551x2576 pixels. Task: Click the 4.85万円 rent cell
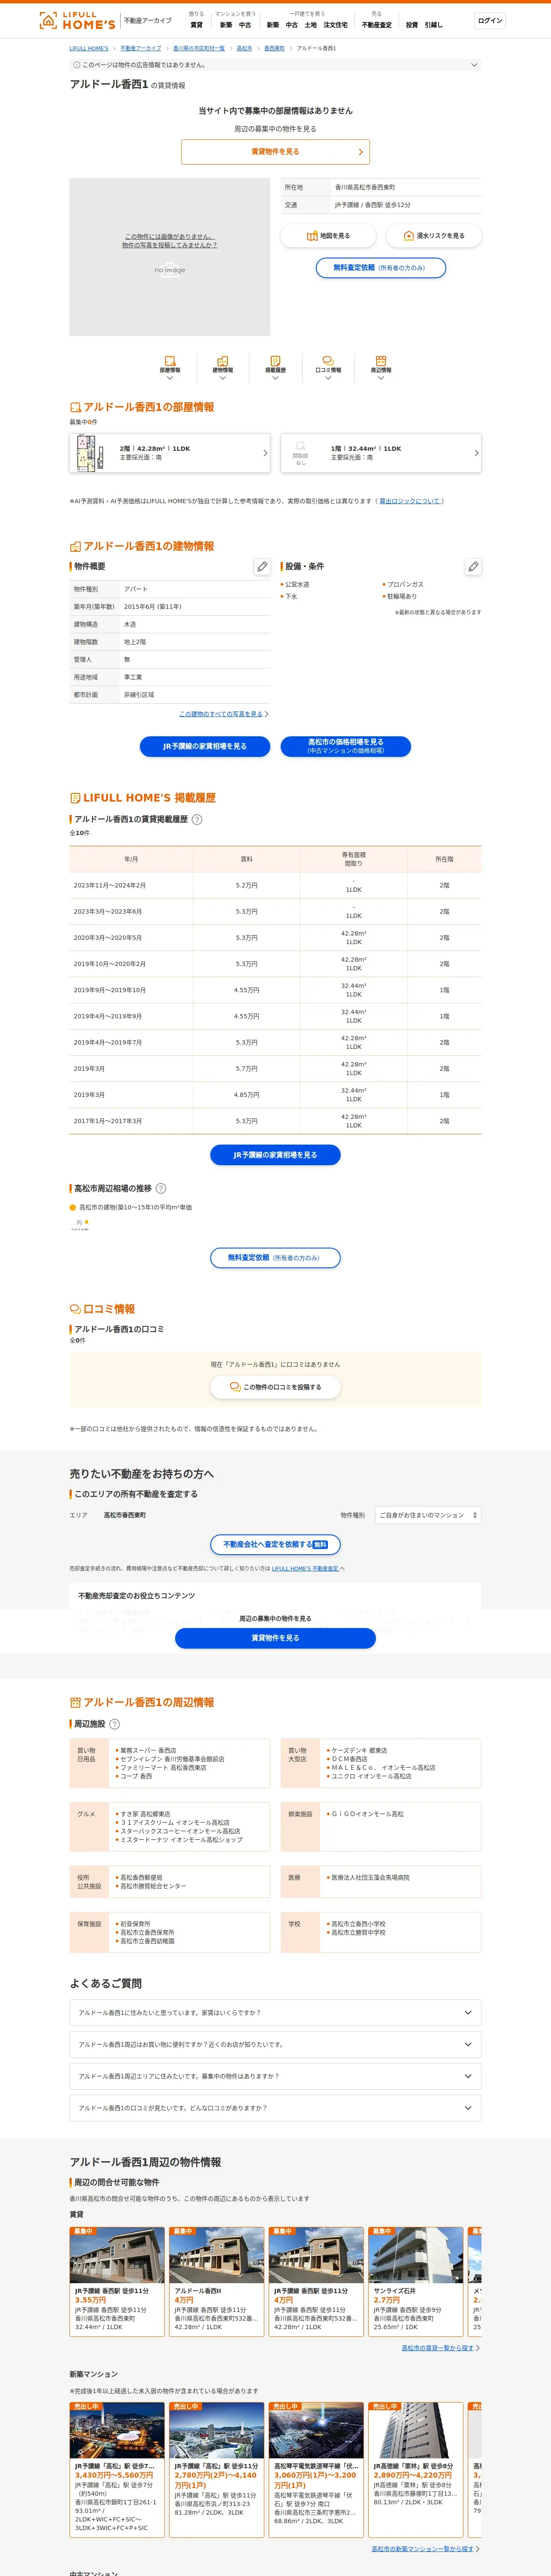point(247,1095)
